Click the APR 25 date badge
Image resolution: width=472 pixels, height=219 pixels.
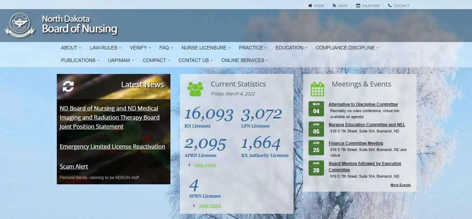[316, 148]
